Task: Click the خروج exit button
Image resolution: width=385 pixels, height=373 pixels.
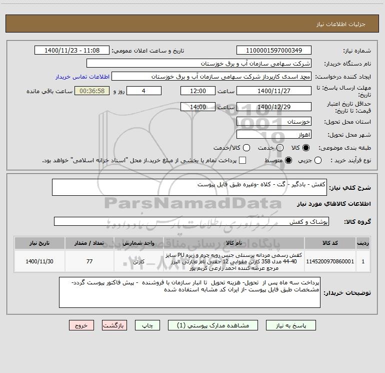Action: click(81, 325)
